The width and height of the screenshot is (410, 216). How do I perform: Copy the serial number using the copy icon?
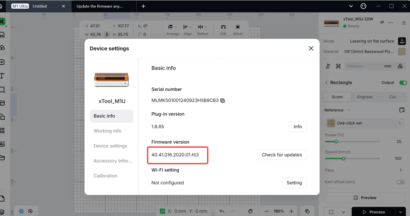point(223,100)
